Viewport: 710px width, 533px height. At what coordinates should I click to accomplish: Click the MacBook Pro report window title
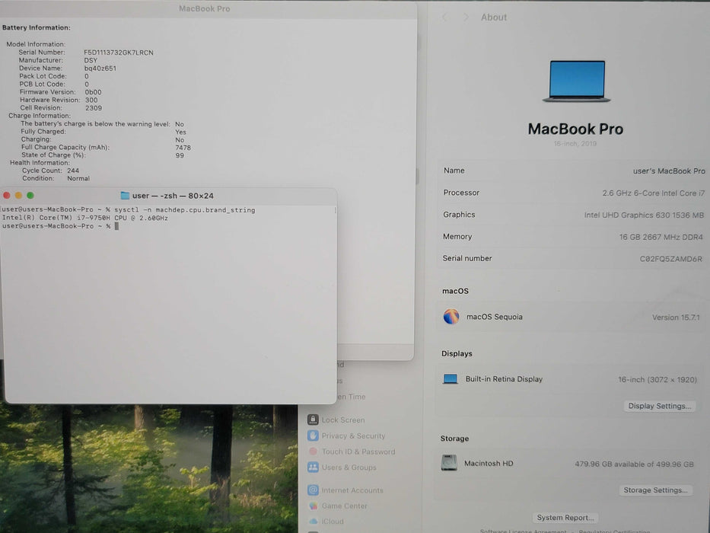tap(204, 8)
